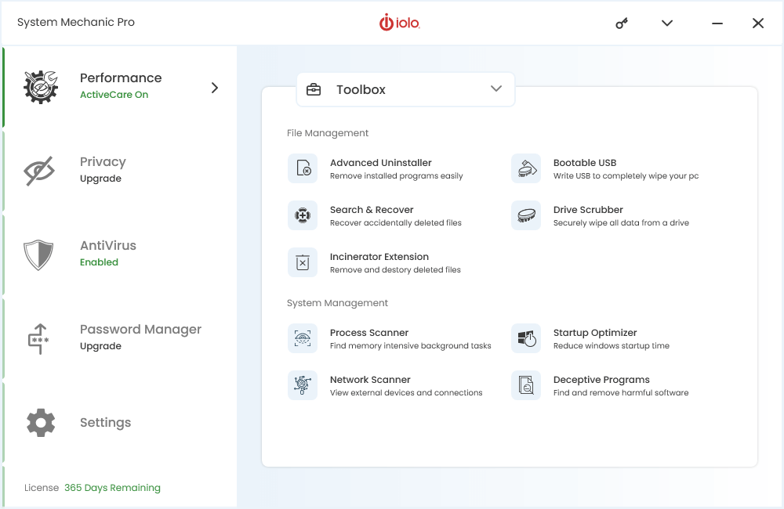Open the Incinerator Extension

coord(379,257)
